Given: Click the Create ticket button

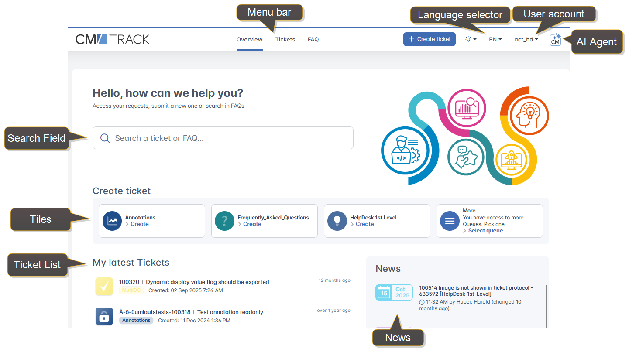Looking at the screenshot, I should (x=430, y=39).
